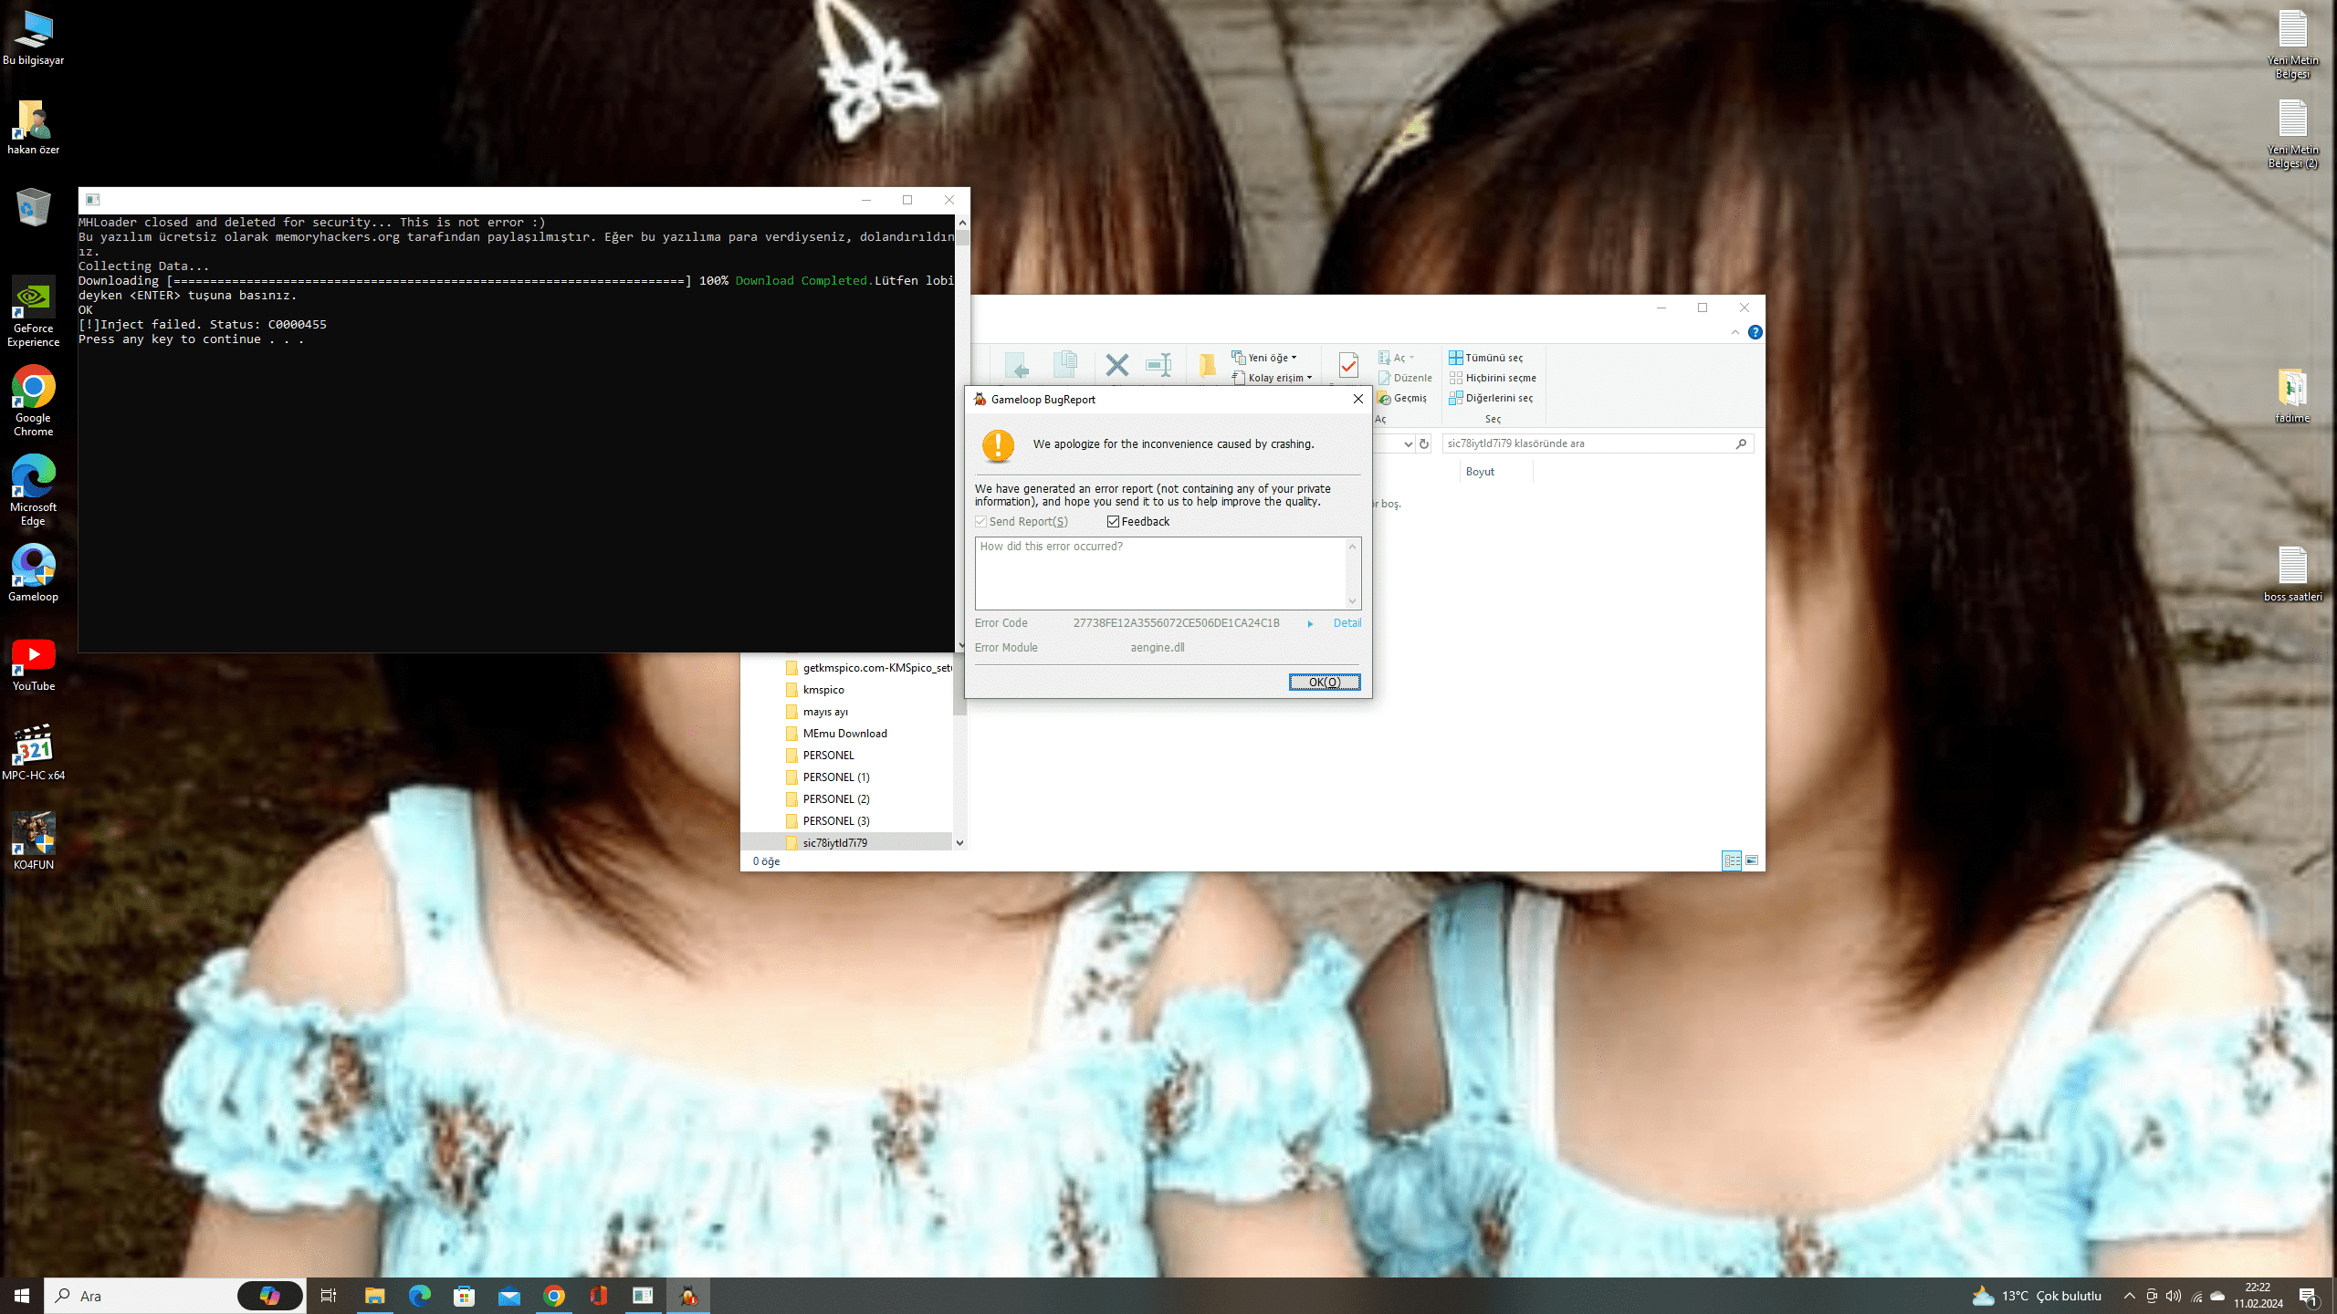Open Task View on the taskbar
The width and height of the screenshot is (2337, 1314).
(329, 1296)
